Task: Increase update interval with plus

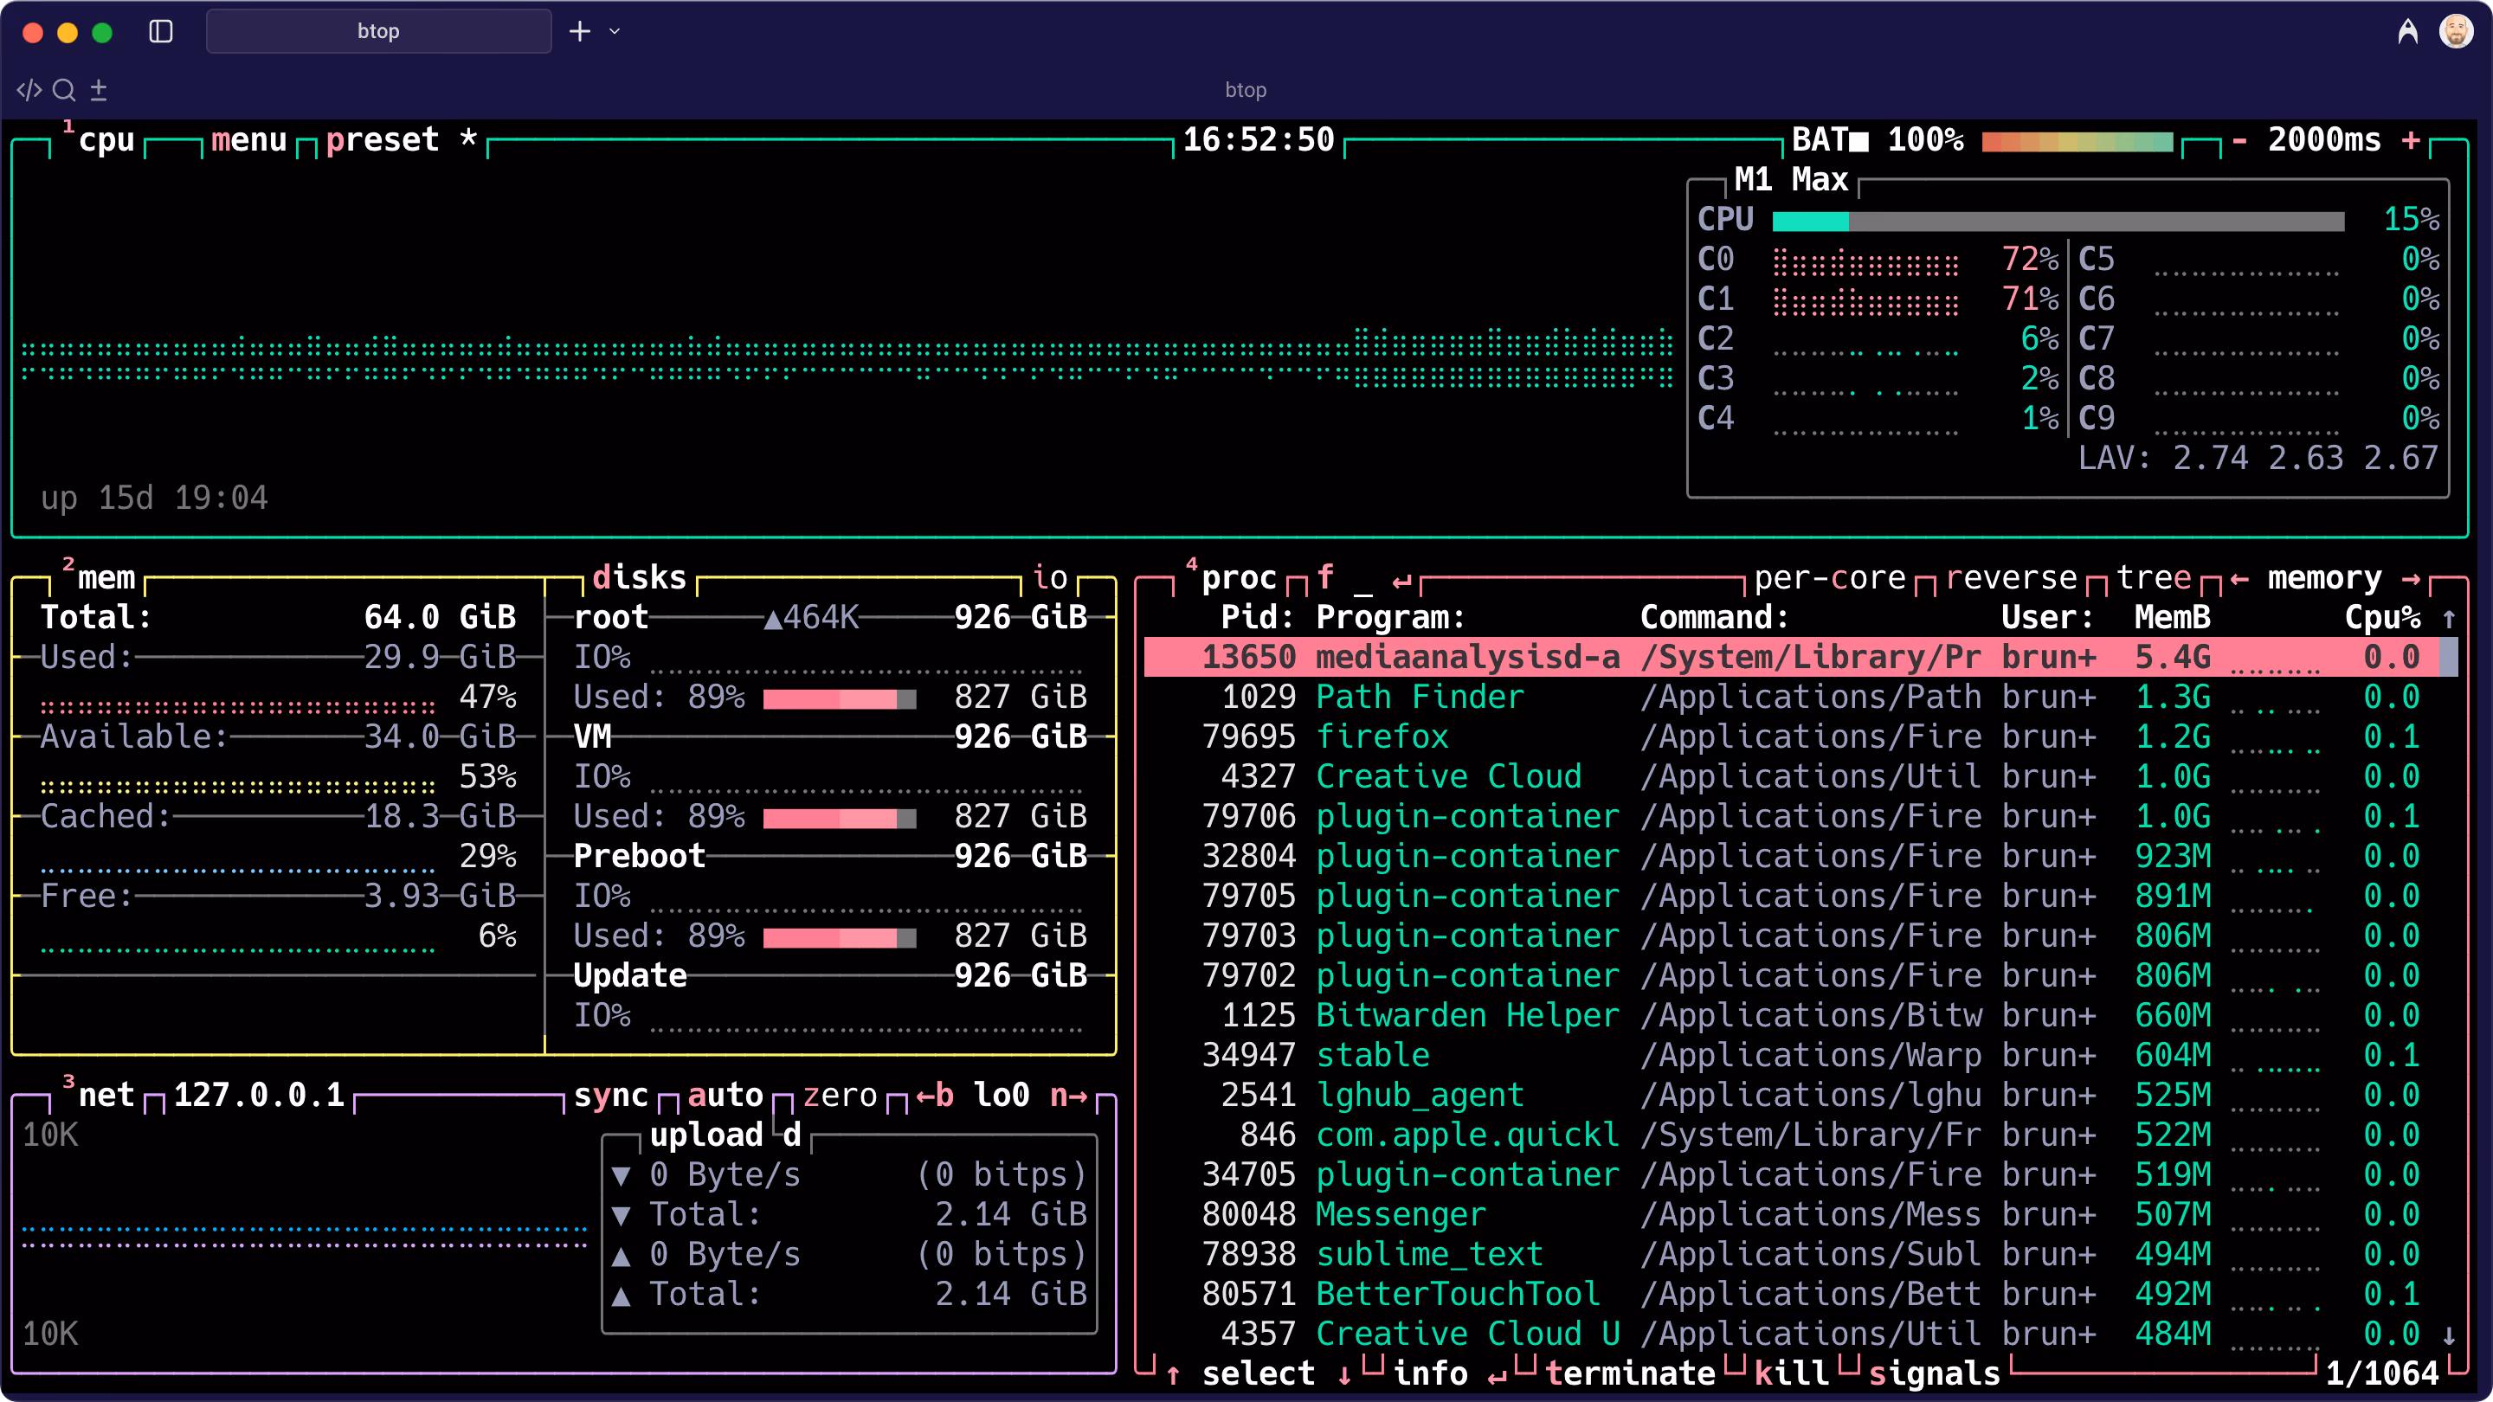Action: tap(2411, 140)
